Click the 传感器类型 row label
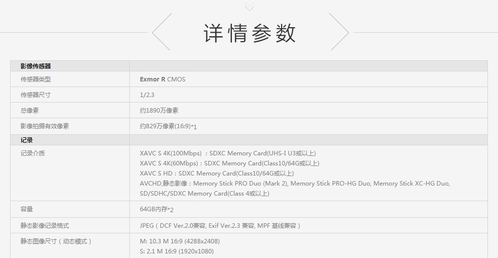 (36, 79)
